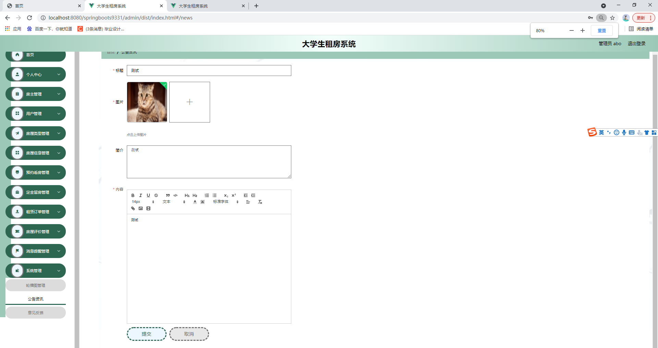658x348 pixels.
Task: Apply H1 heading in the content toolbar
Action: tap(187, 195)
